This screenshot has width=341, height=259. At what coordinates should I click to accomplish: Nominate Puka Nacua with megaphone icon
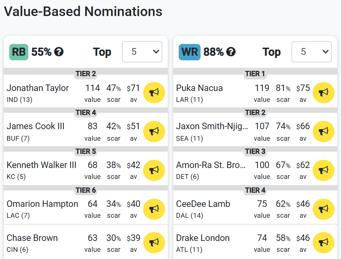point(323,93)
